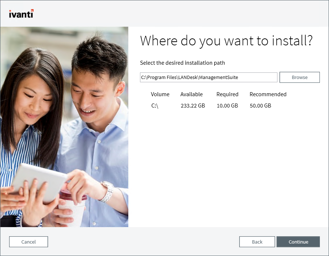Click the 10.00 GB required value
The width and height of the screenshot is (329, 256).
pyautogui.click(x=227, y=106)
